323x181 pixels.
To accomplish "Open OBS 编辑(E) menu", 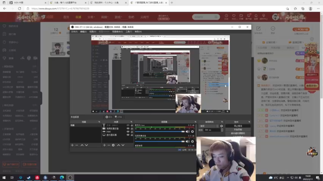I will pyautogui.click(x=84, y=32).
